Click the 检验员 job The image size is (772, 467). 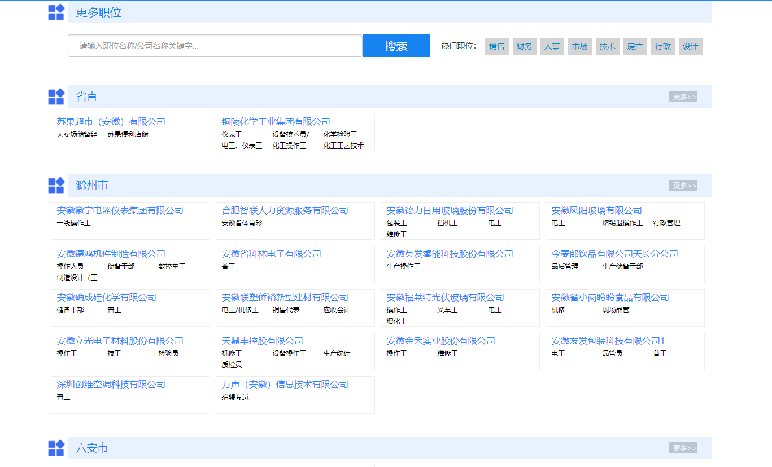(x=168, y=353)
